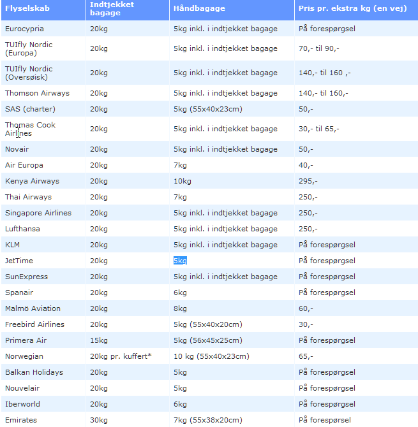Click the Primera Air airline name

(26, 340)
